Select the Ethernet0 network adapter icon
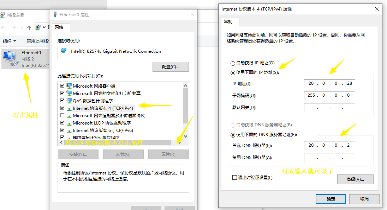Screen dimensions: 387x210 click(x=11, y=59)
